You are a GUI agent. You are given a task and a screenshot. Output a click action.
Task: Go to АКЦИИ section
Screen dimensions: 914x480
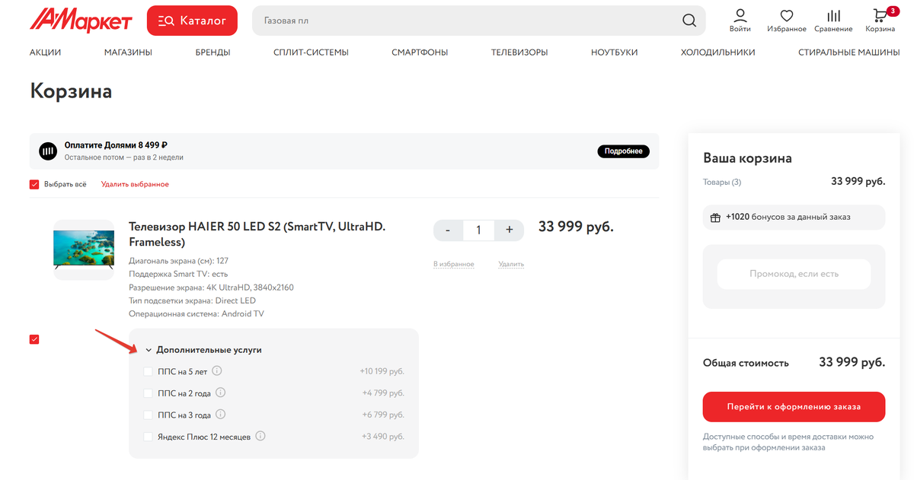point(45,52)
